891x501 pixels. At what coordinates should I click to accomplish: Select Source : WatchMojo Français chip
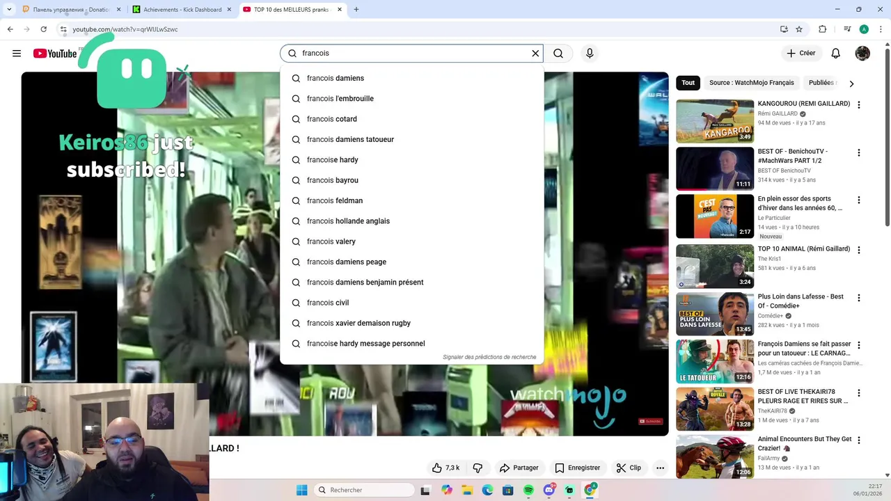pyautogui.click(x=751, y=83)
